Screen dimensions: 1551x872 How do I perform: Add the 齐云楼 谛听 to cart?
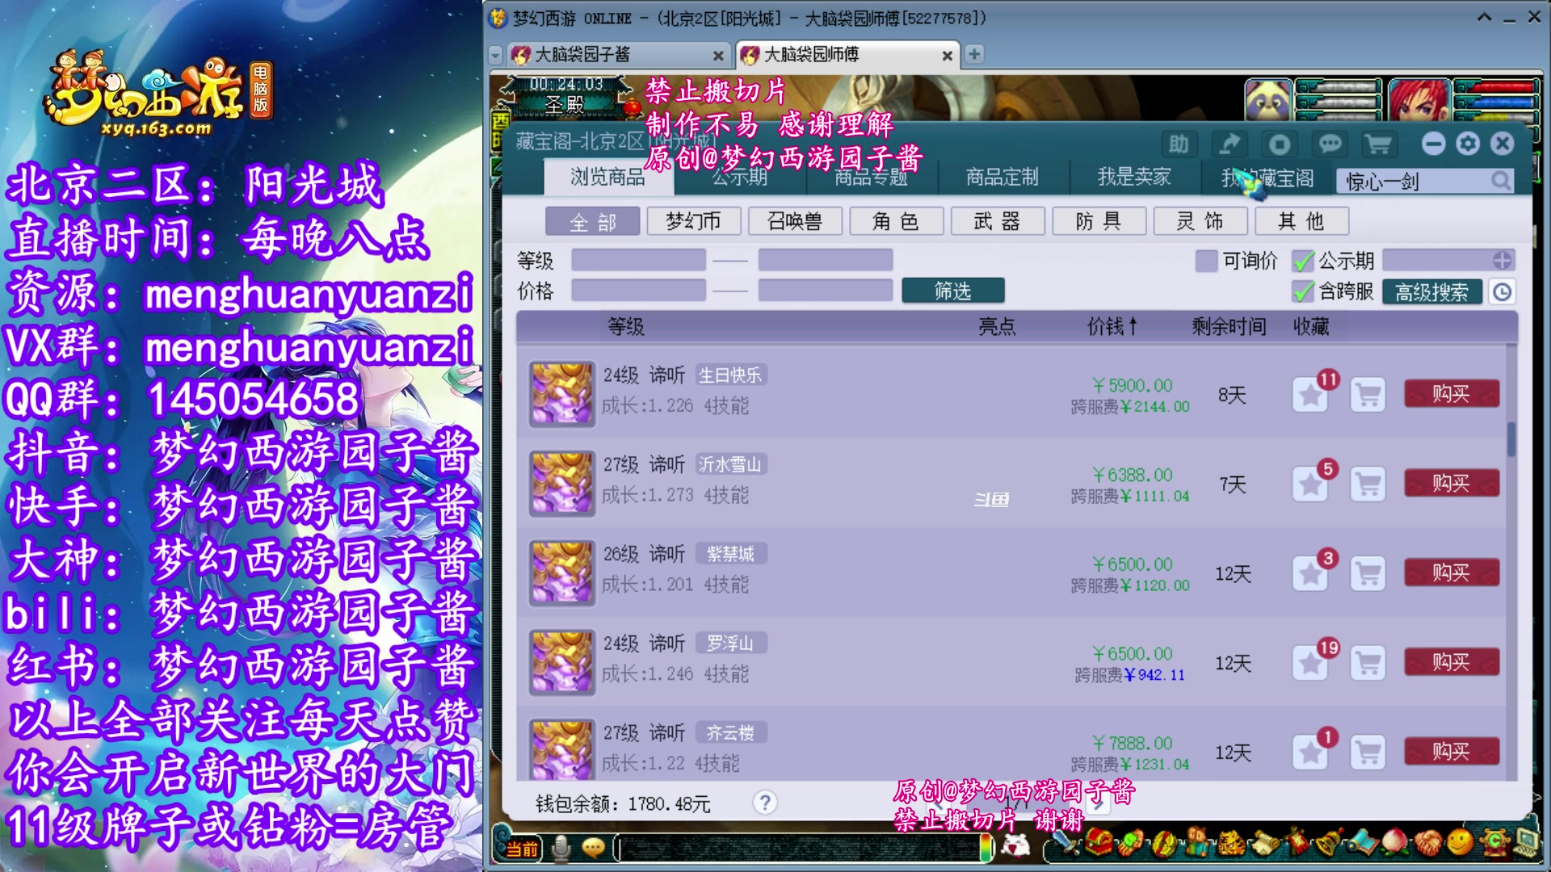[x=1368, y=753]
